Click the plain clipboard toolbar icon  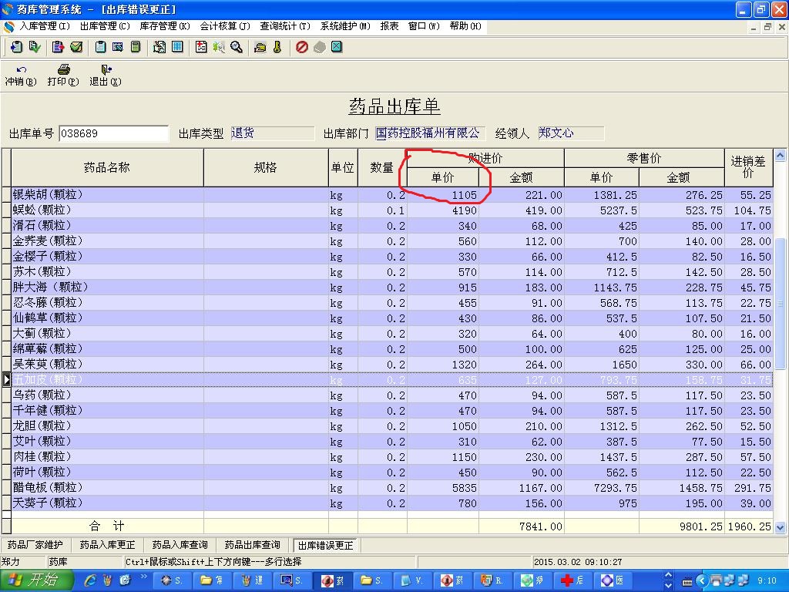coord(100,47)
